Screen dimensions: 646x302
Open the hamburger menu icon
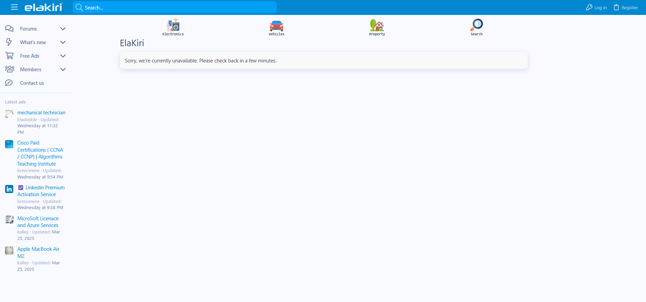(14, 7)
